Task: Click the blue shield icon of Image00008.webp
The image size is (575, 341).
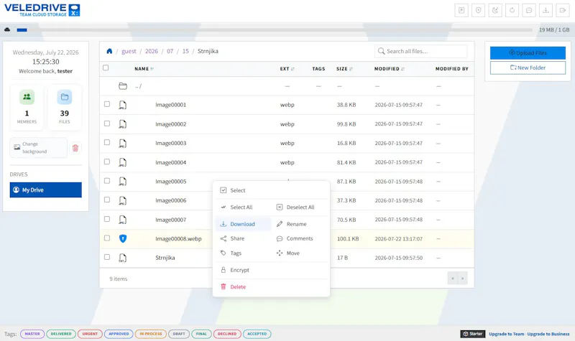Action: (x=123, y=239)
